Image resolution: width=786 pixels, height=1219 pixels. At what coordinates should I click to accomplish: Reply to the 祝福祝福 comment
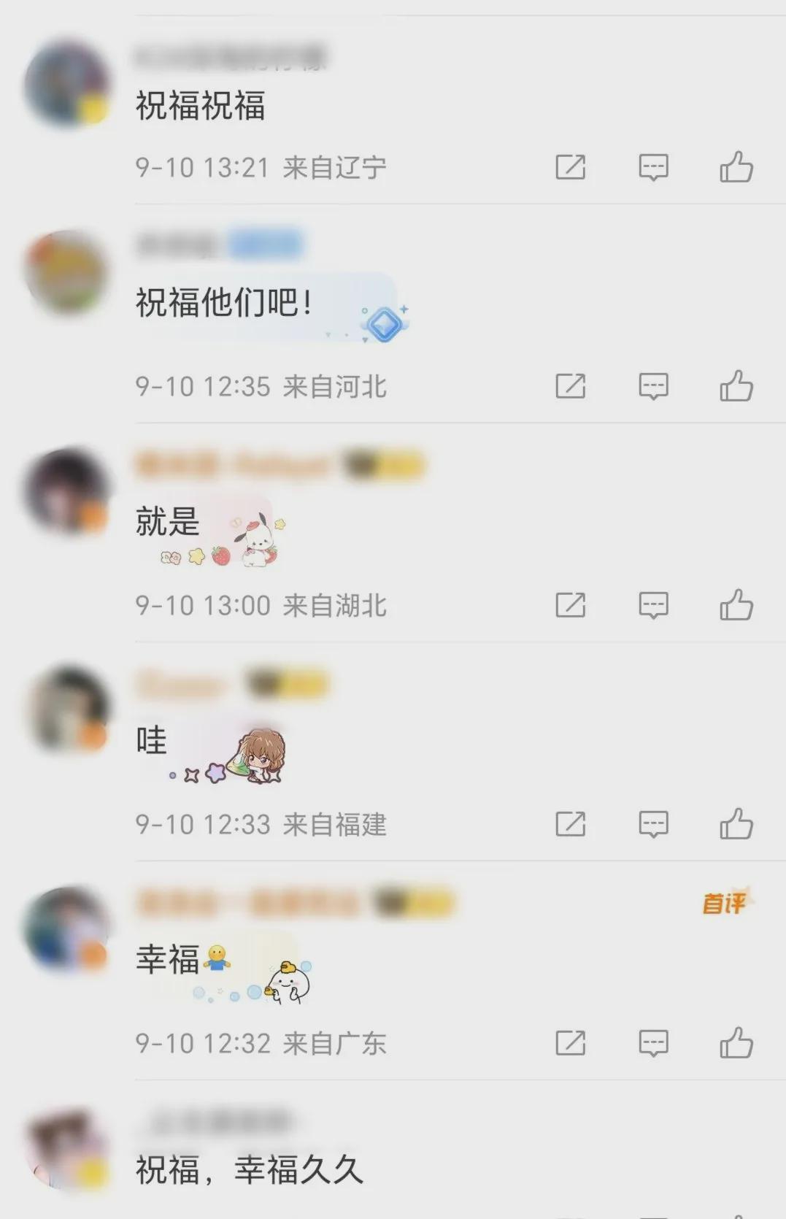653,167
